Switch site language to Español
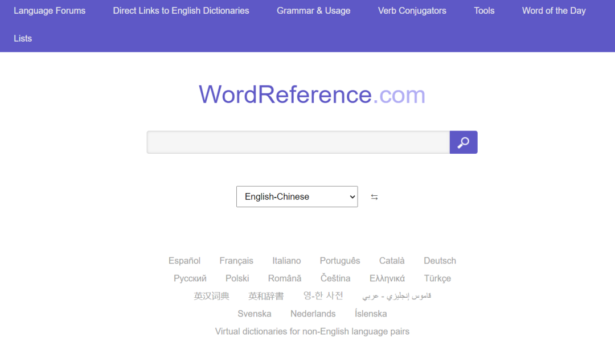 point(184,261)
